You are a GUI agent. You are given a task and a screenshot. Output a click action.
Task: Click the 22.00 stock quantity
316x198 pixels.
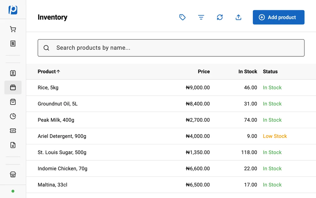pos(251,169)
